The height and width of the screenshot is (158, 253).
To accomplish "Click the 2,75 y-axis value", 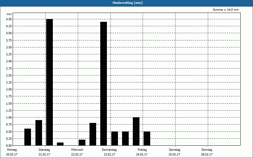I will [x=9, y=68].
